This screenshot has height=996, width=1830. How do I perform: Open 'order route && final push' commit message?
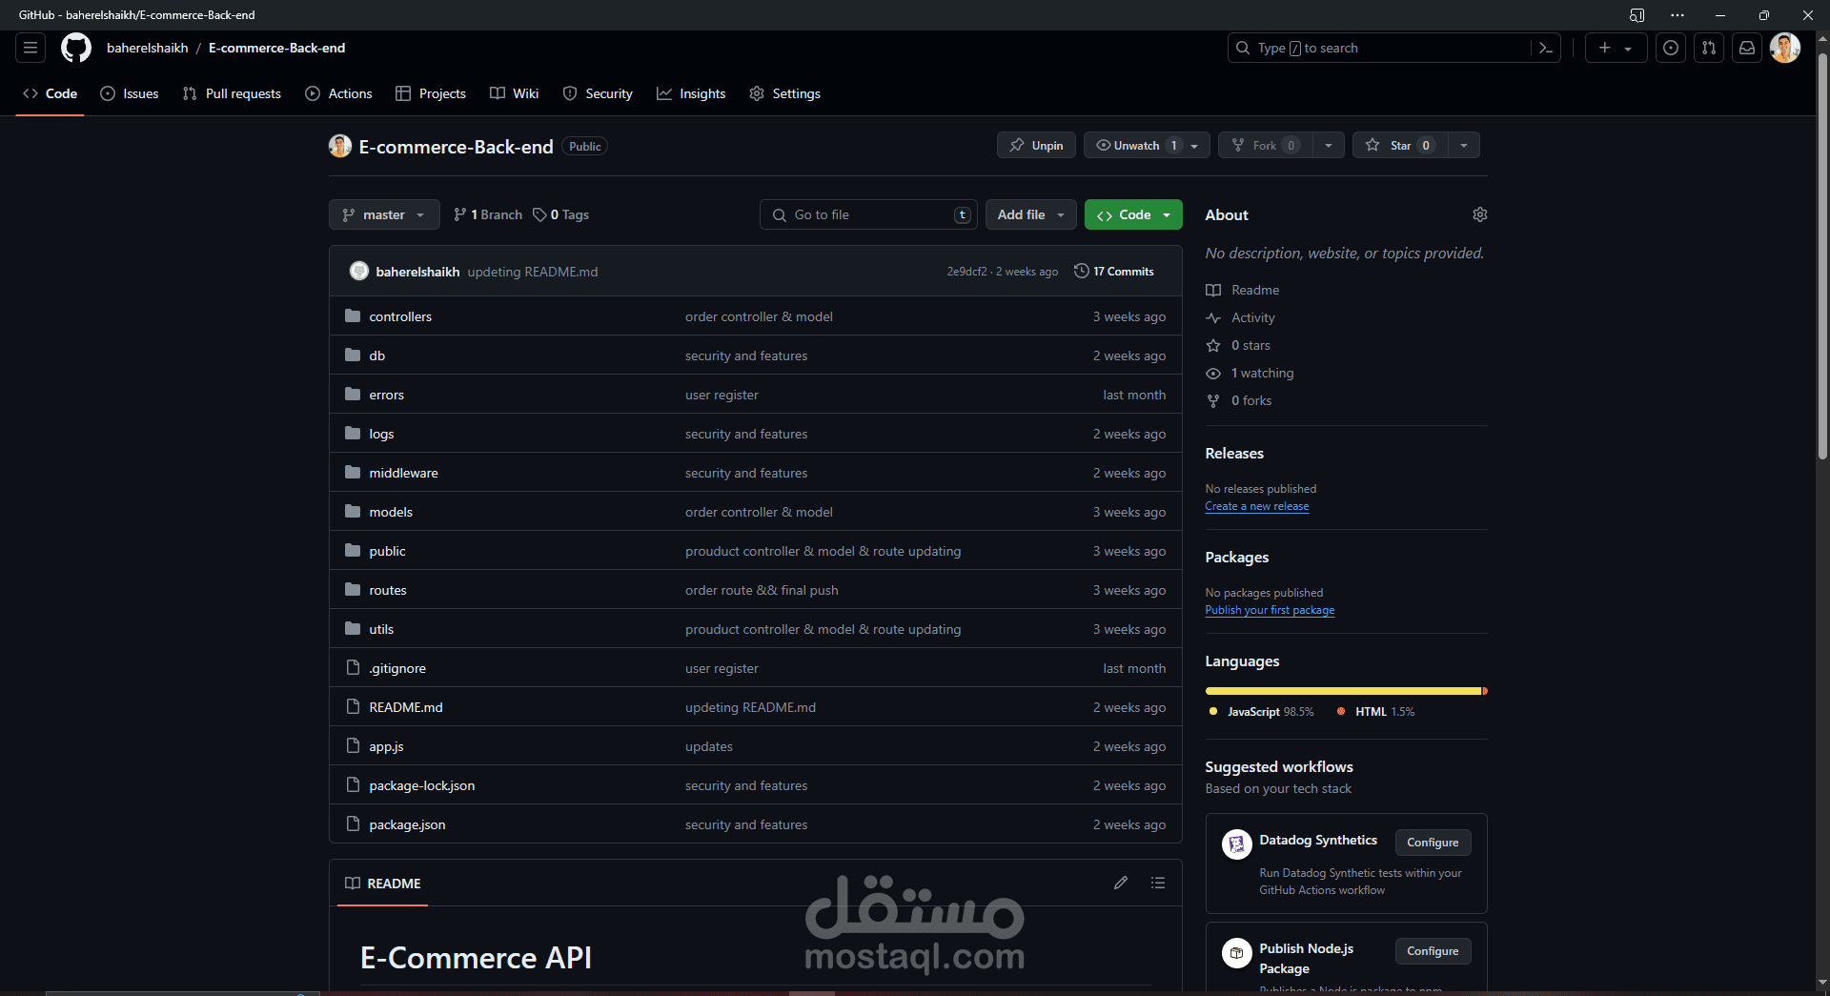(x=762, y=590)
